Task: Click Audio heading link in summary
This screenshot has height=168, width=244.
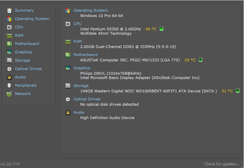Action: pyautogui.click(x=79, y=112)
